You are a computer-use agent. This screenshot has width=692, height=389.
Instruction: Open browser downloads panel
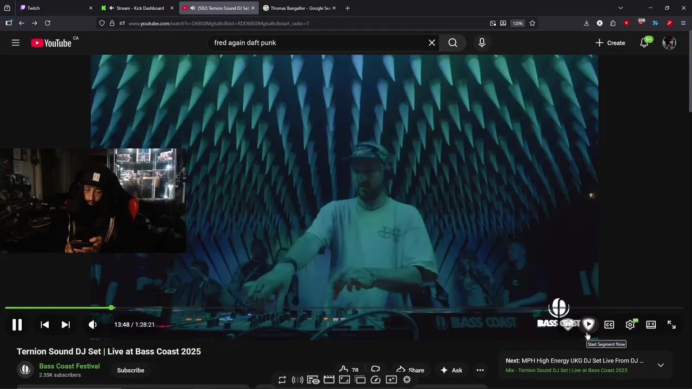click(x=587, y=23)
